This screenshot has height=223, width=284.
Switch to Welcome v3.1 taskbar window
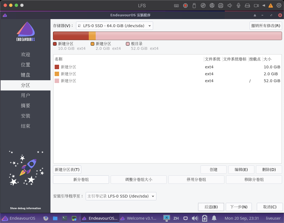(138, 218)
